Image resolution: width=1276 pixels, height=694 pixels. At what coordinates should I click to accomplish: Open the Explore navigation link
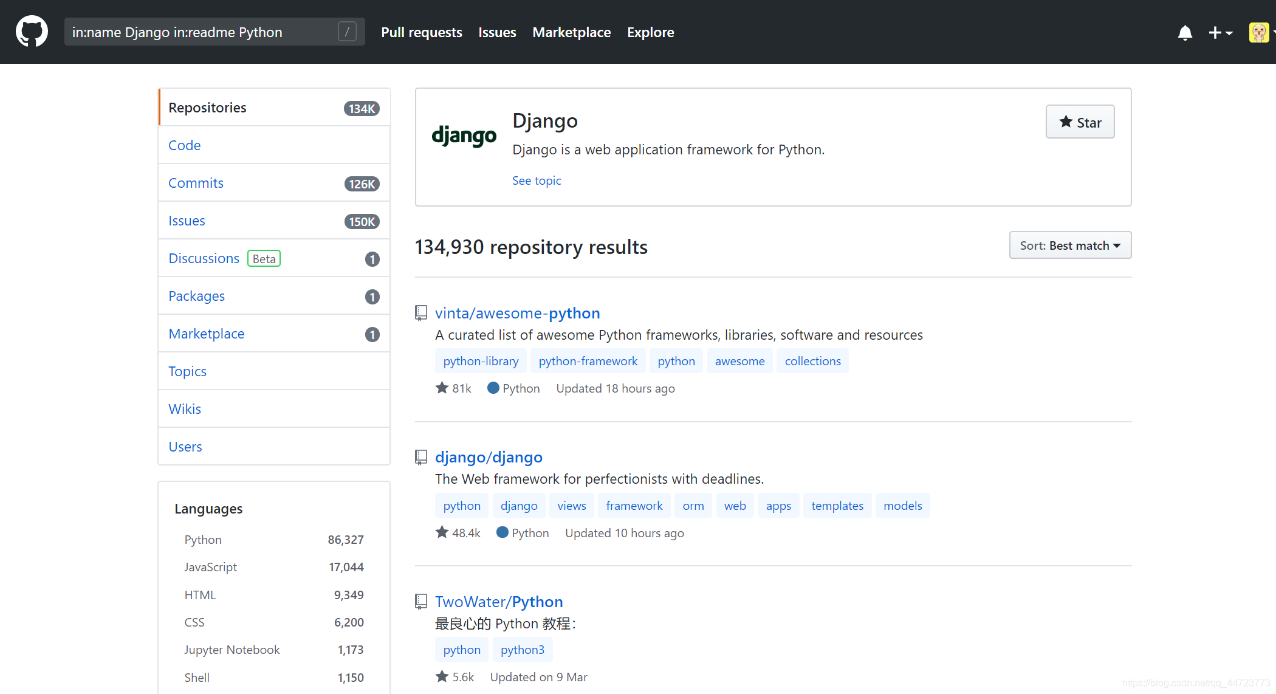651,32
